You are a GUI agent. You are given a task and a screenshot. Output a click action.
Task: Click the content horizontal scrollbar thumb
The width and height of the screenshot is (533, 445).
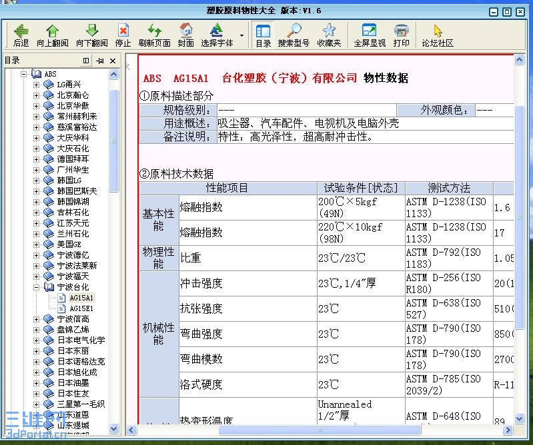coord(320,430)
